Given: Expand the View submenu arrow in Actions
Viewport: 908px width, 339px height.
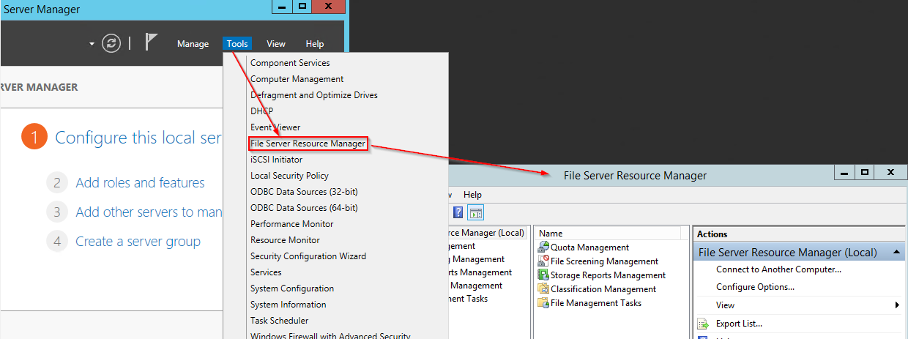Looking at the screenshot, I should pyautogui.click(x=898, y=305).
